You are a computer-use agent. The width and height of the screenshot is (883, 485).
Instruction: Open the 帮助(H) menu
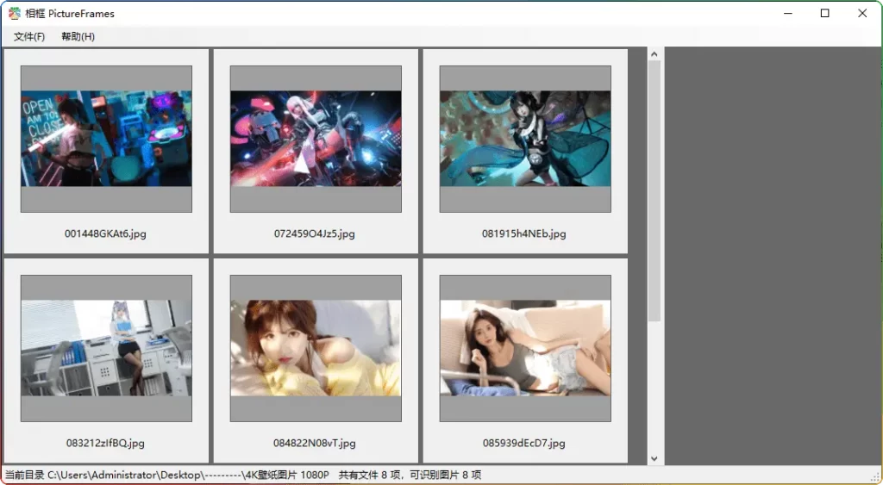(x=78, y=37)
